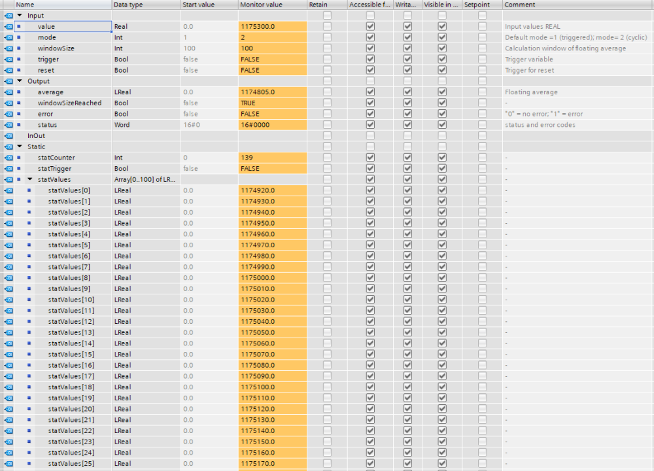The height and width of the screenshot is (471, 654).
Task: Collapse the Static section
Action: (x=20, y=147)
